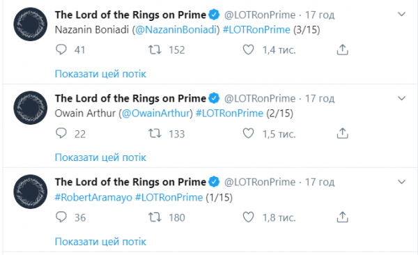Image resolution: width=418 pixels, height=255 pixels.
Task: Like the Owain Arthur tweet
Action: pos(248,134)
